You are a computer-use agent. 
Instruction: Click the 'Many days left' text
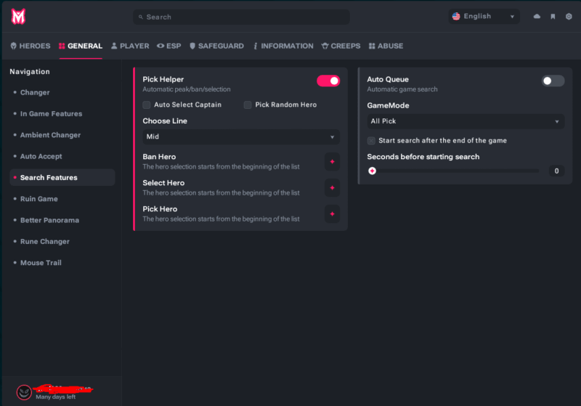coord(56,397)
